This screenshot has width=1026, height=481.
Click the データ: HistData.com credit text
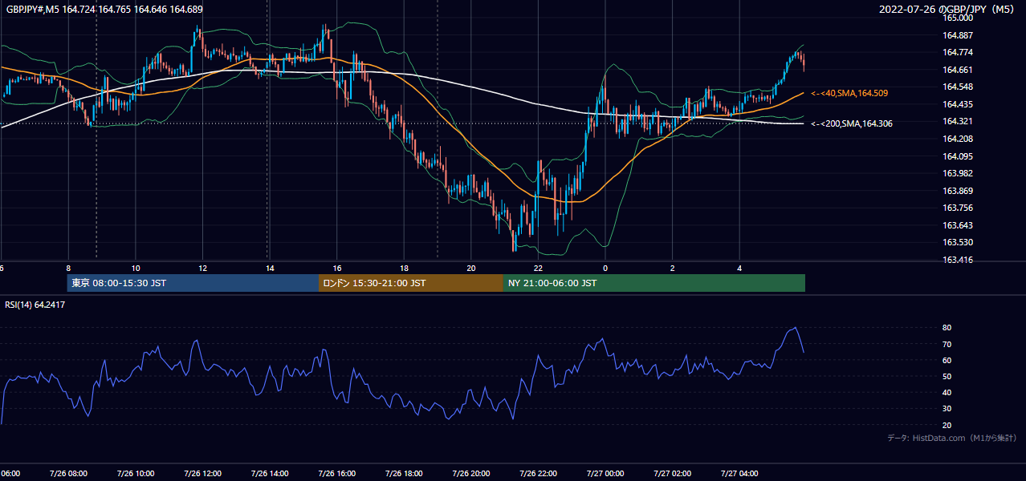tap(951, 438)
